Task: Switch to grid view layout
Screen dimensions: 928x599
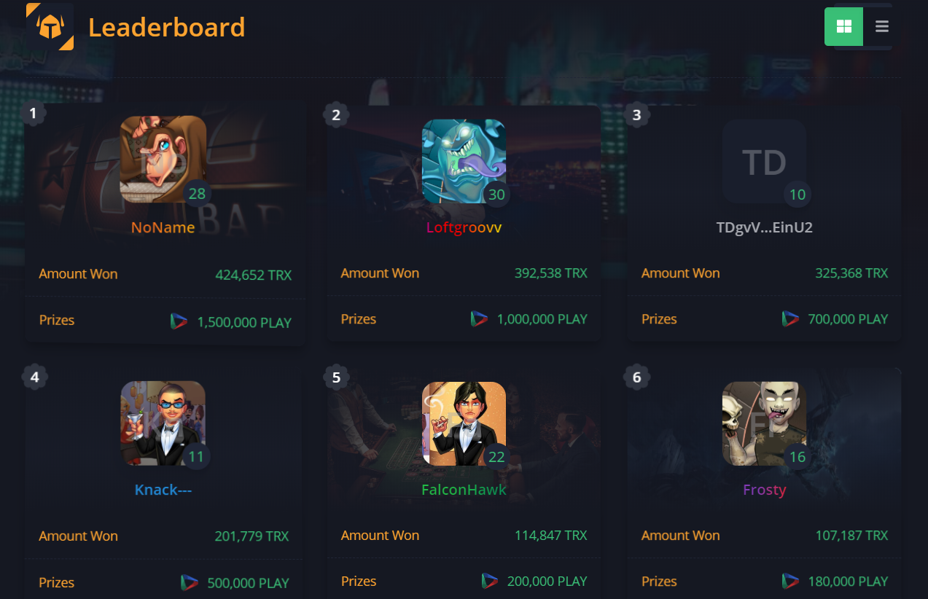Action: 843,27
